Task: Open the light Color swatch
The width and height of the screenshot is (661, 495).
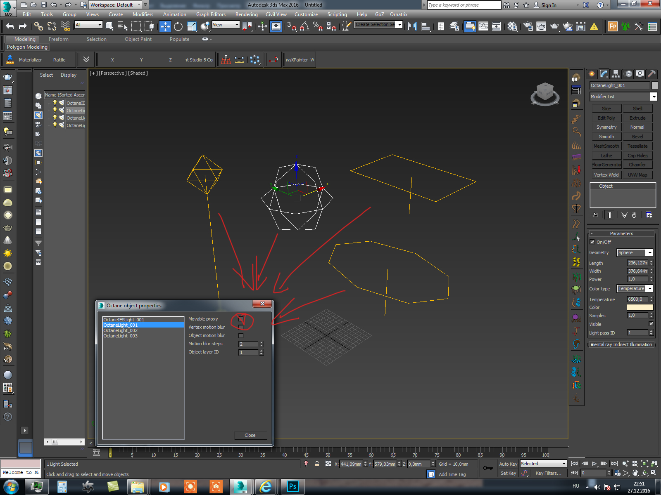Action: coord(640,307)
